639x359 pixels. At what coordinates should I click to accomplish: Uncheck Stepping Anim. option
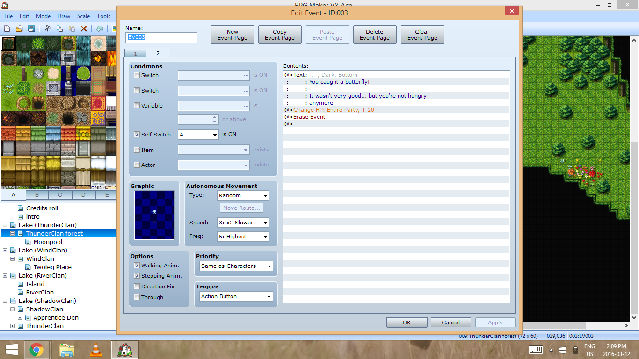pyautogui.click(x=137, y=276)
